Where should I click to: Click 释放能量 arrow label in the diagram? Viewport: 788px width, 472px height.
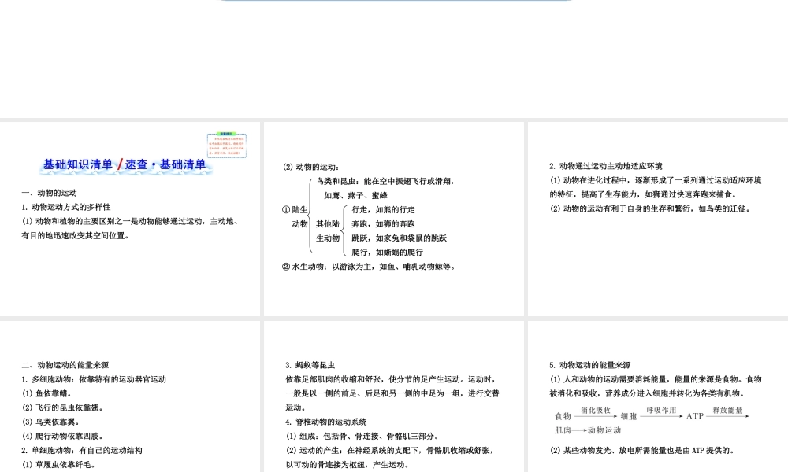727,411
